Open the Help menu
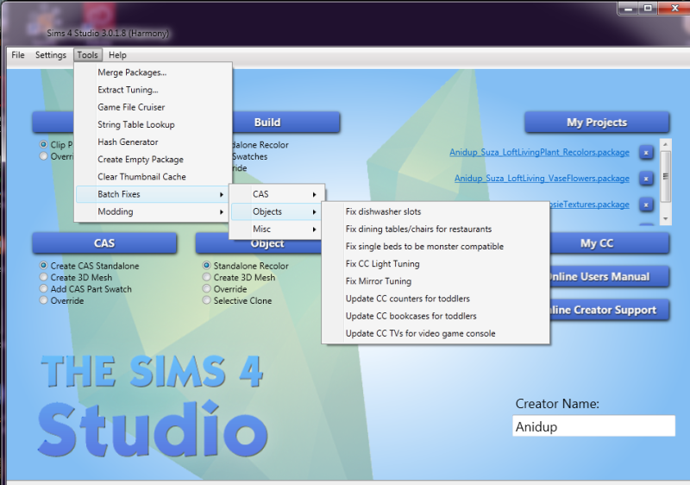 click(x=117, y=55)
